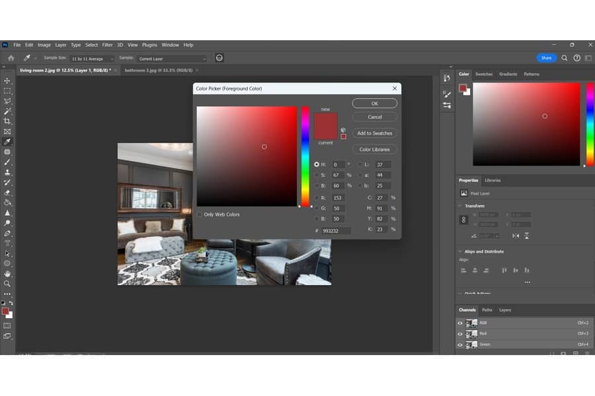Screen dimensions: 595x396
Task: Open the Image menu
Action: point(44,45)
